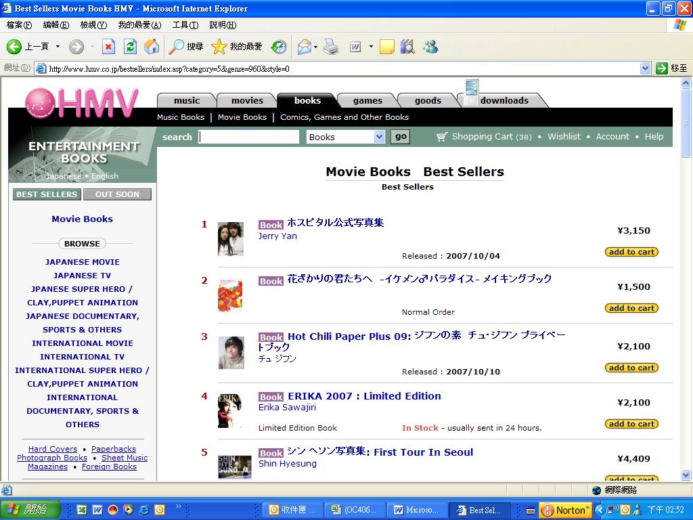The image size is (693, 520).
Task: Open the File menu (檔案)
Action: [19, 25]
